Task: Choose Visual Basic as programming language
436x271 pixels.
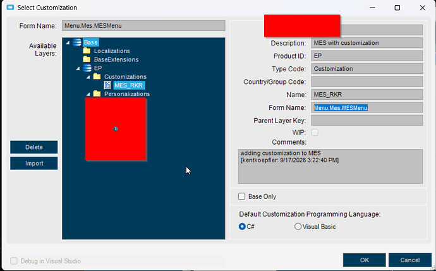Action: [298, 227]
